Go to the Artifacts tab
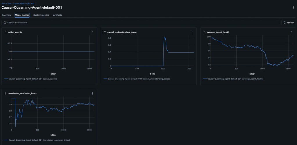 (57, 15)
